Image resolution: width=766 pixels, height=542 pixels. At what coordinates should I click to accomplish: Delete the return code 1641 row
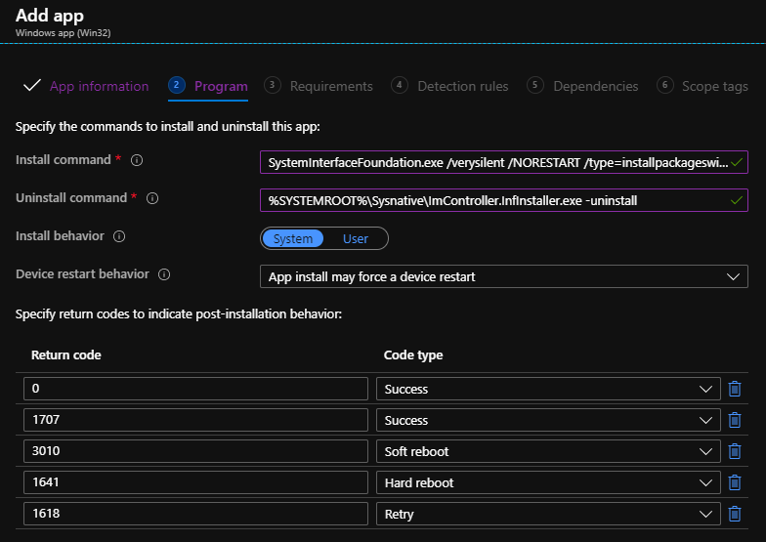coord(735,482)
